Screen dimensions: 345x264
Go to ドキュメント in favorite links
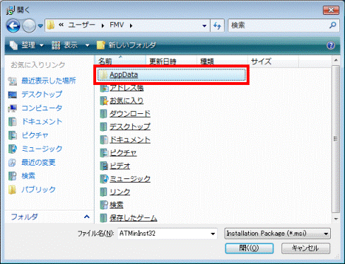(42, 122)
